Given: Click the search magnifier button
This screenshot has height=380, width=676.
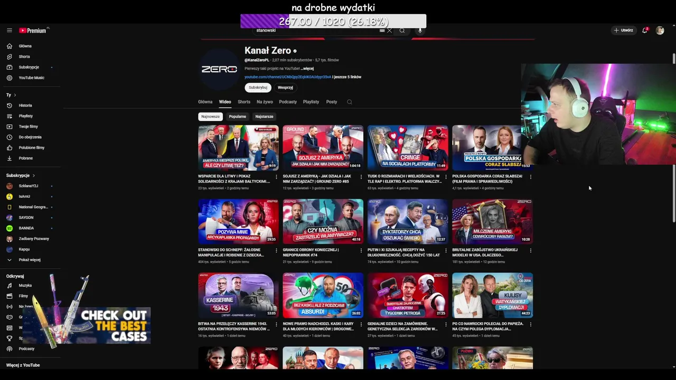Looking at the screenshot, I should [402, 31].
